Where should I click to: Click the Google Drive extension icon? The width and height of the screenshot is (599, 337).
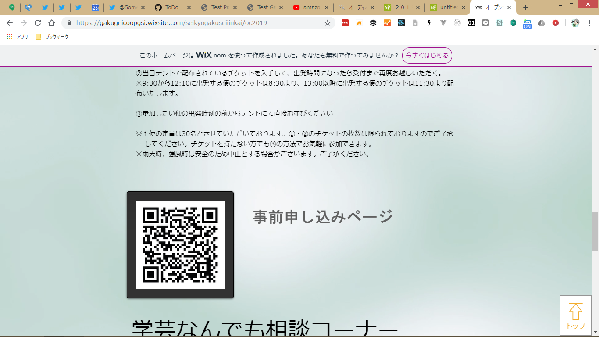(x=542, y=23)
